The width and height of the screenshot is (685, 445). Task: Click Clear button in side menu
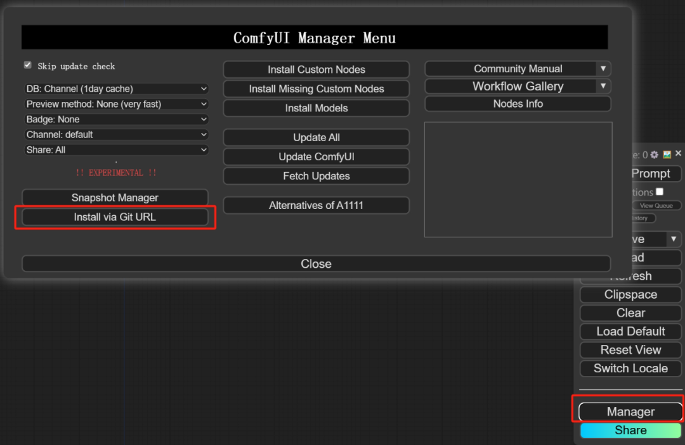tap(630, 313)
